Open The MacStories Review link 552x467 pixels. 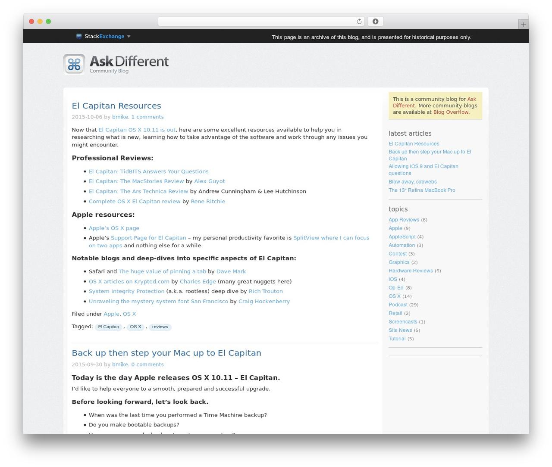click(x=136, y=181)
